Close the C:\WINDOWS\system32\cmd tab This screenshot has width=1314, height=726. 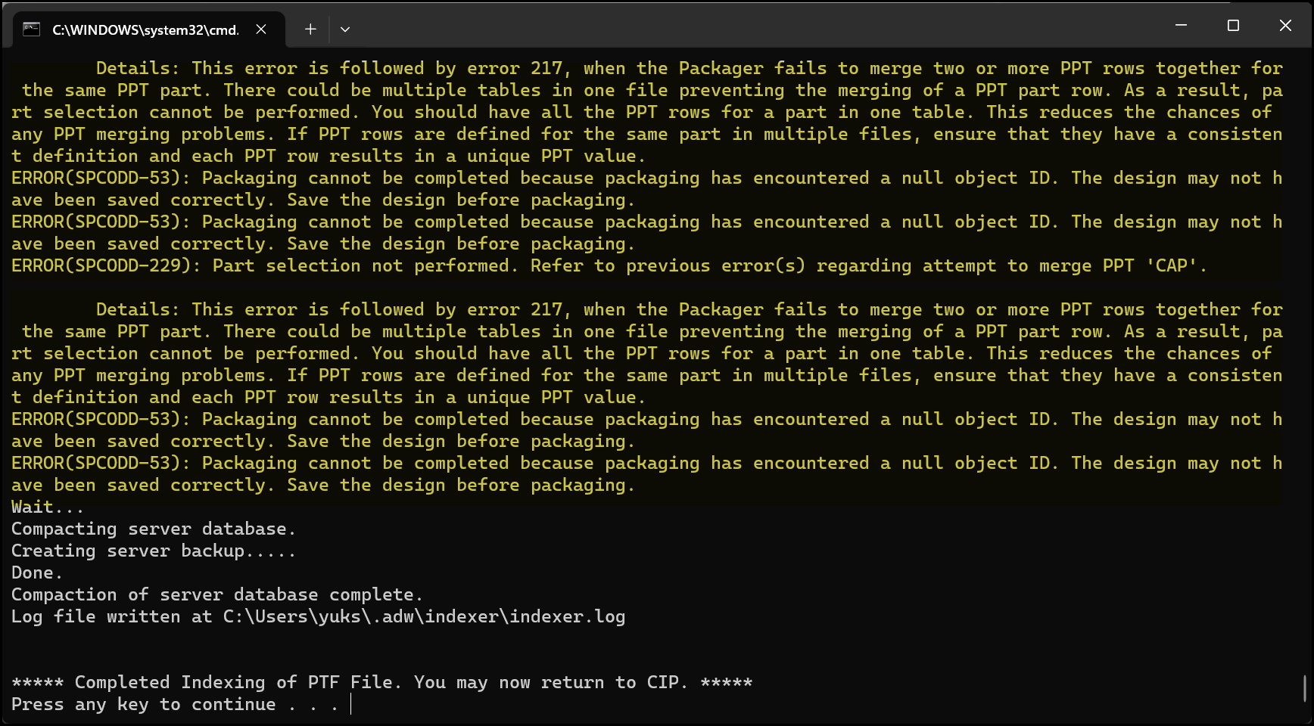(261, 29)
